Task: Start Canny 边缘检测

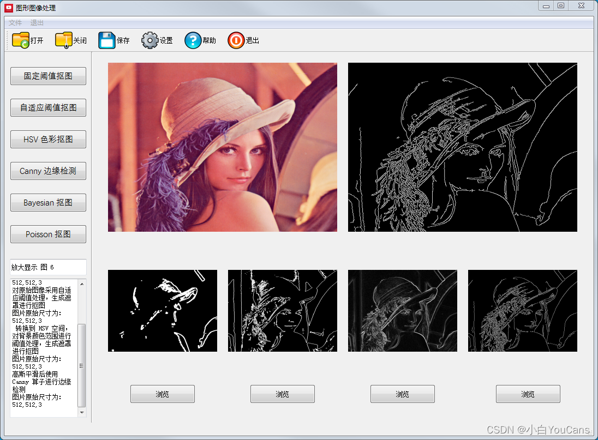Action: point(48,171)
